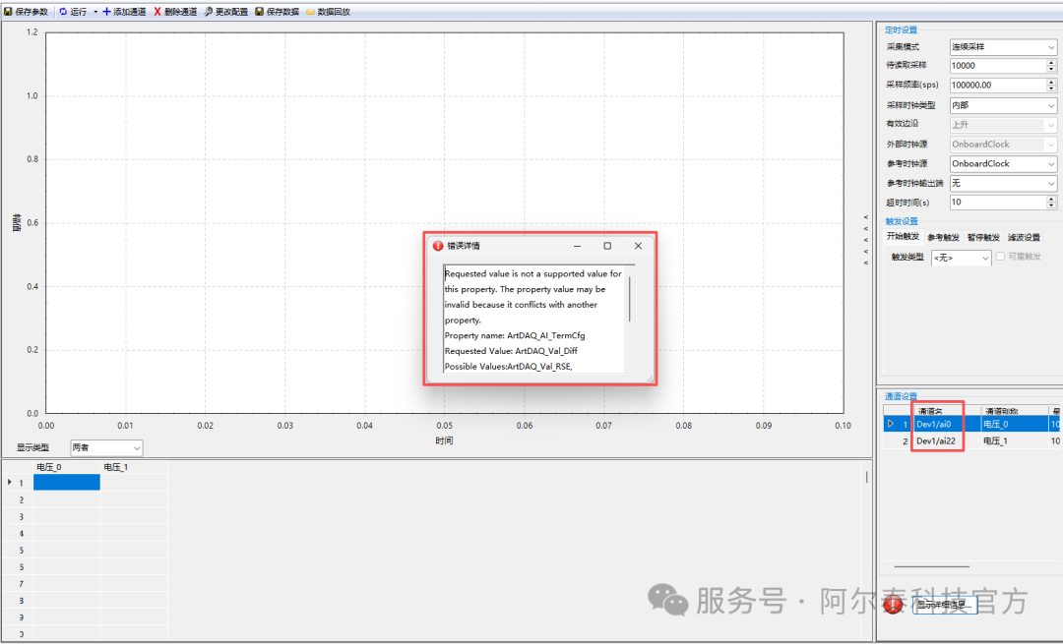The image size is (1063, 644).
Task: Maximize the 错误详情 dialog
Action: tap(607, 246)
